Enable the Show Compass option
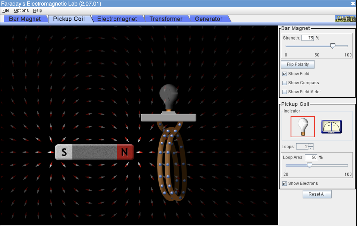357x226 pixels. (x=285, y=83)
